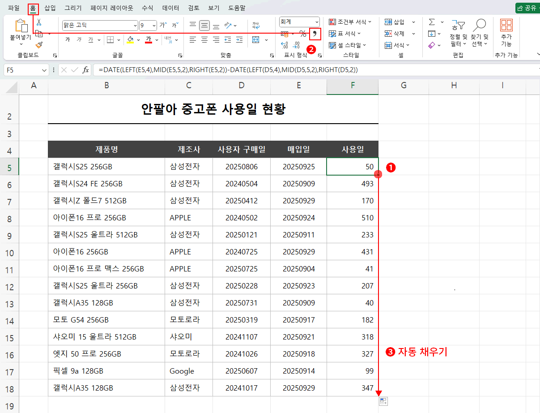
Task: Click the merge and center icon
Action: 256,40
